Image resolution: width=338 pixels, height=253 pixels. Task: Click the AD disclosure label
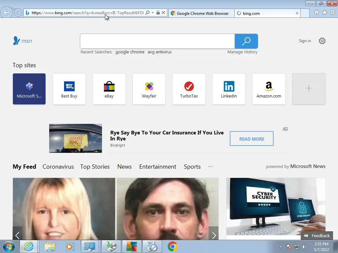(x=285, y=128)
